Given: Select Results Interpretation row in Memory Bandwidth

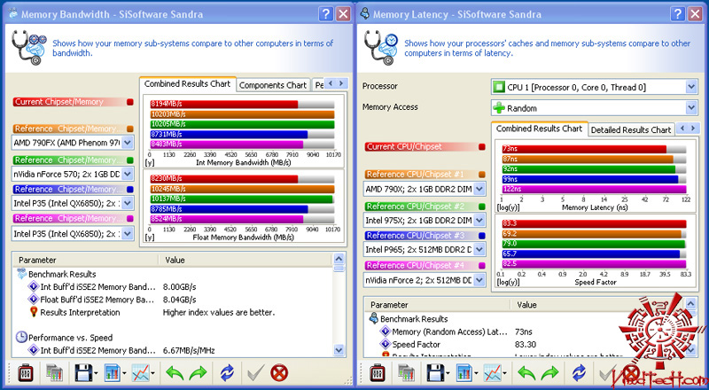Looking at the screenshot, I should coord(174,312).
